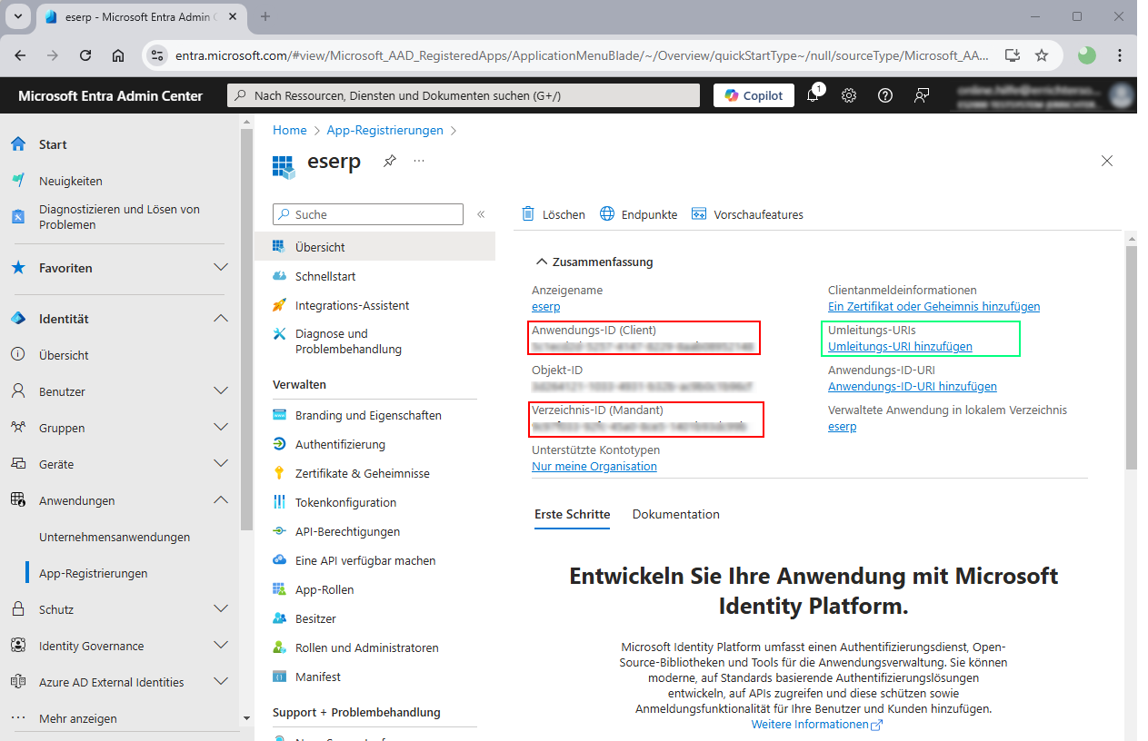Expand Azure AD External Identities submenu

221,682
